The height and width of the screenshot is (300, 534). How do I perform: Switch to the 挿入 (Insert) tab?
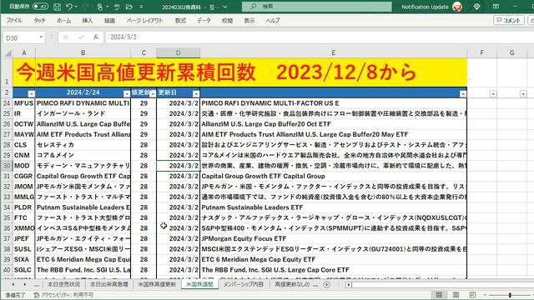coord(87,20)
